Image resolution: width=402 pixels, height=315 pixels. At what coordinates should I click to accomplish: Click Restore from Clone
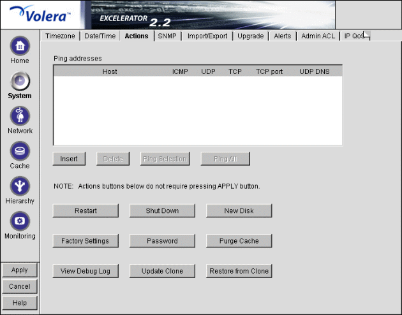pos(239,271)
